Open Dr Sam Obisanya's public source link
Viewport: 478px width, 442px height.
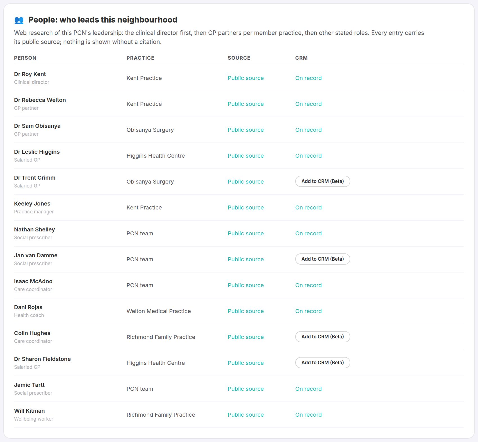246,130
